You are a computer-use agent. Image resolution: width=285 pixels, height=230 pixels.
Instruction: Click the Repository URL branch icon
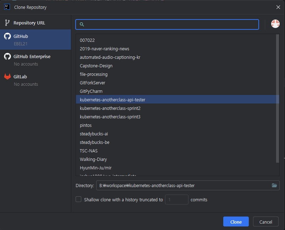click(7, 23)
